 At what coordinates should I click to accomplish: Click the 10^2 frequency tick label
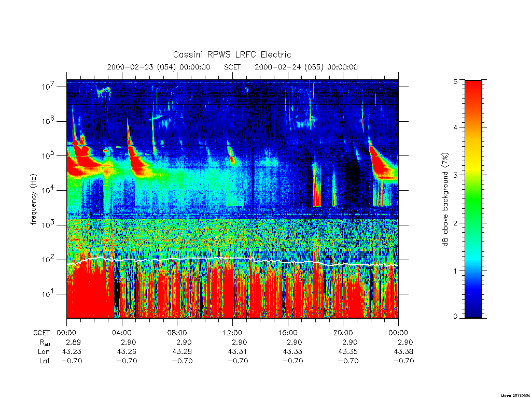49,259
